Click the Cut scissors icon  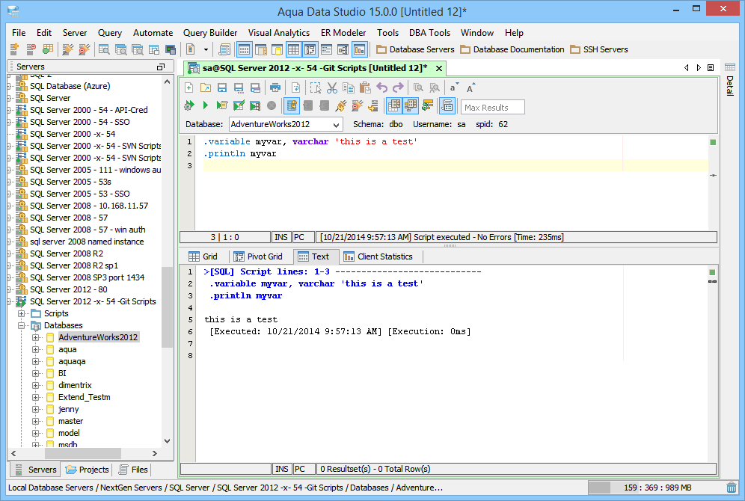(332, 87)
